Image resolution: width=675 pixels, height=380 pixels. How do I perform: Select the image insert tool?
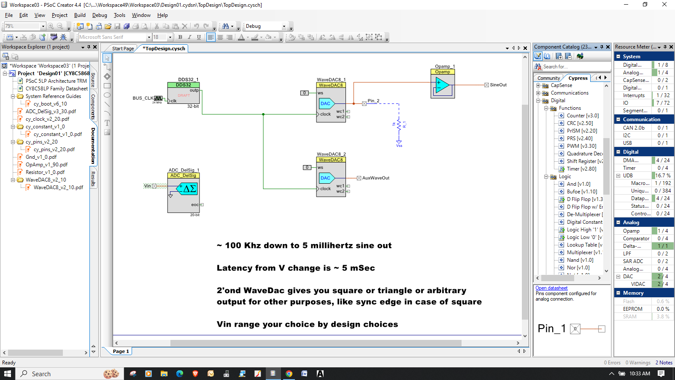coord(107,132)
